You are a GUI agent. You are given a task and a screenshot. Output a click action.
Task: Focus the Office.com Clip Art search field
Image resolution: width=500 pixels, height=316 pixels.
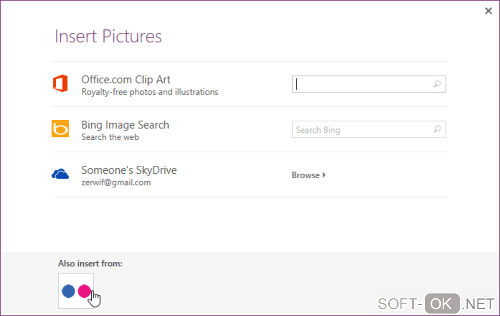363,84
